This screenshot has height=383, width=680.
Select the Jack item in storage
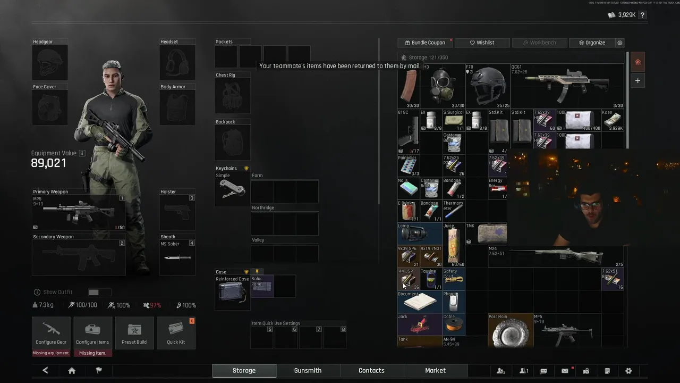coord(420,324)
